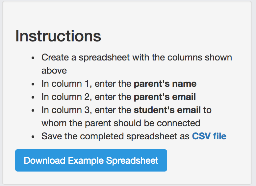Select the bold "student's email" text
This screenshot has width=256, height=186.
pyautogui.click(x=167, y=110)
